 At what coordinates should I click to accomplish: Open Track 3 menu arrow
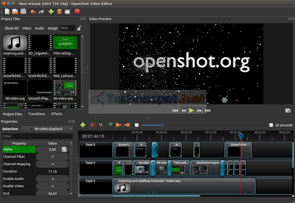pyautogui.click(x=82, y=181)
